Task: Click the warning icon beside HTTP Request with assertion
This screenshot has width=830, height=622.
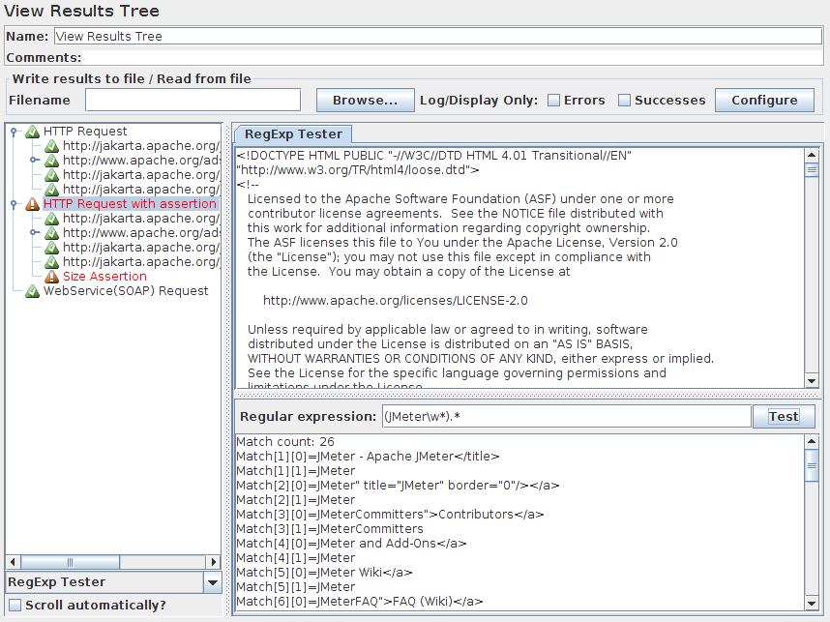Action: [x=32, y=204]
